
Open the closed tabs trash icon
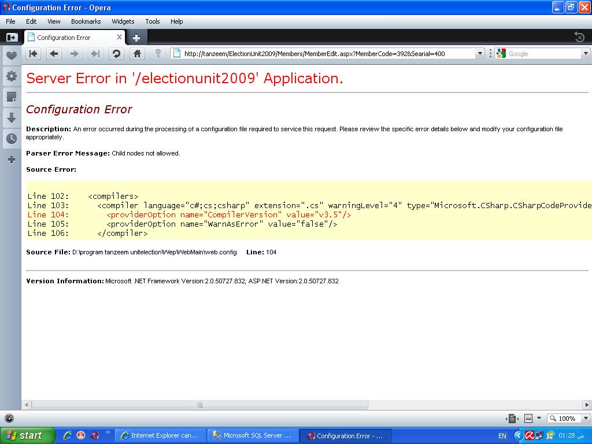[579, 37]
